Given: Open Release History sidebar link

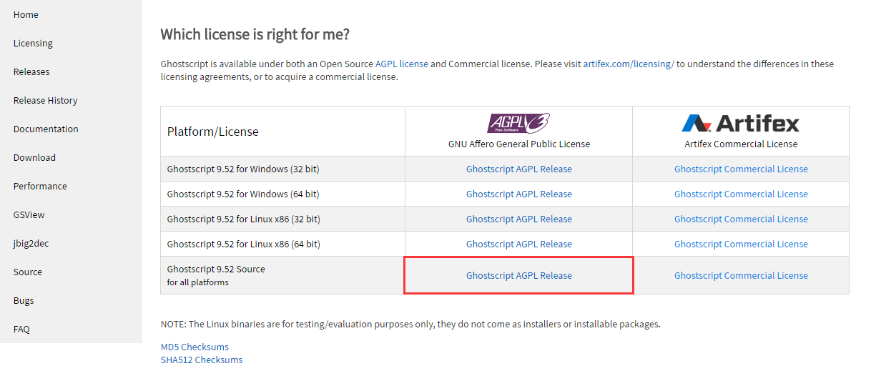Looking at the screenshot, I should pos(46,100).
